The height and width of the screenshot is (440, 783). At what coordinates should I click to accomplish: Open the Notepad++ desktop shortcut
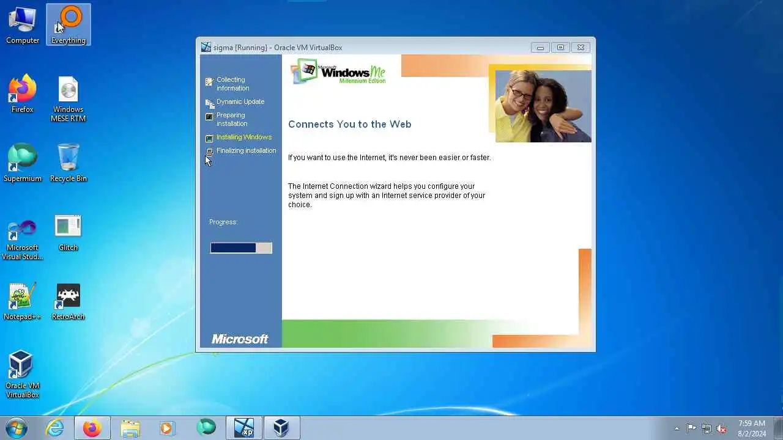tap(23, 301)
